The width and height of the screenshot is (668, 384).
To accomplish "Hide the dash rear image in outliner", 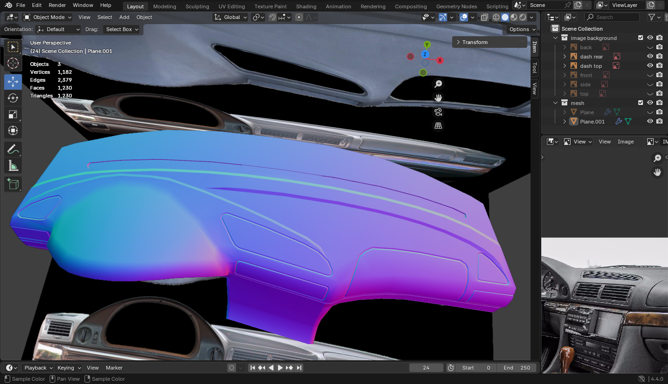I will (x=650, y=56).
